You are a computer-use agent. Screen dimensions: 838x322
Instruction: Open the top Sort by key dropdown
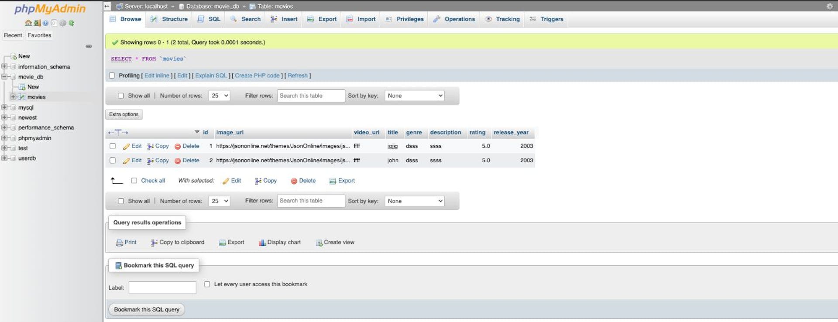click(x=414, y=96)
